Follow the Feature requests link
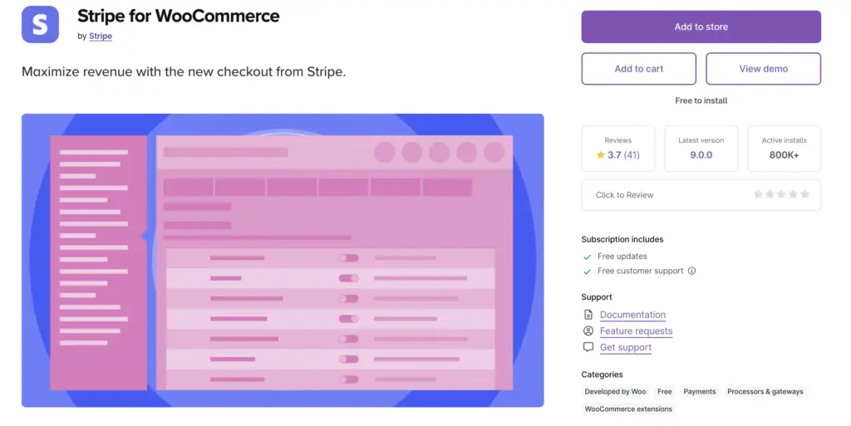Image resolution: width=851 pixels, height=426 pixels. tap(636, 331)
